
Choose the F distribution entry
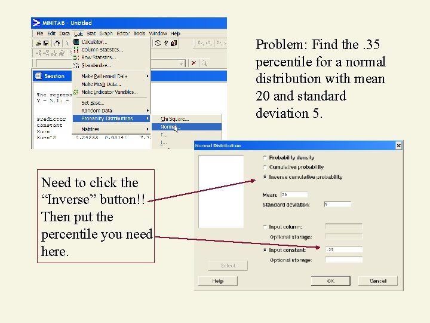[186, 135]
